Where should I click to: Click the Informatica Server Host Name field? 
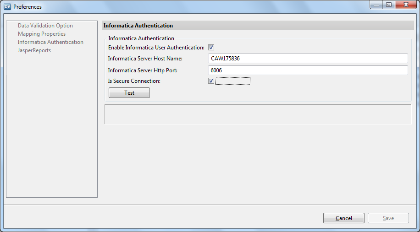[308, 58]
